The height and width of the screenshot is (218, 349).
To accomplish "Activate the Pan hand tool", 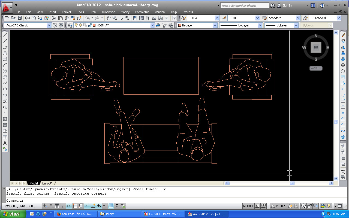I will 109,18.
